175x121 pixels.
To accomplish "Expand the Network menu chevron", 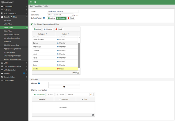I will point(27,10).
